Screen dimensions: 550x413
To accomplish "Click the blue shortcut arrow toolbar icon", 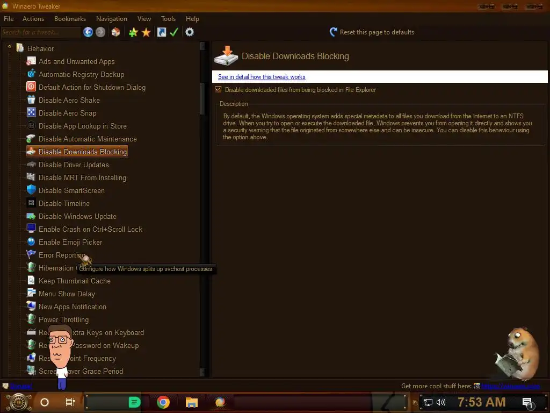I will click(x=161, y=32).
